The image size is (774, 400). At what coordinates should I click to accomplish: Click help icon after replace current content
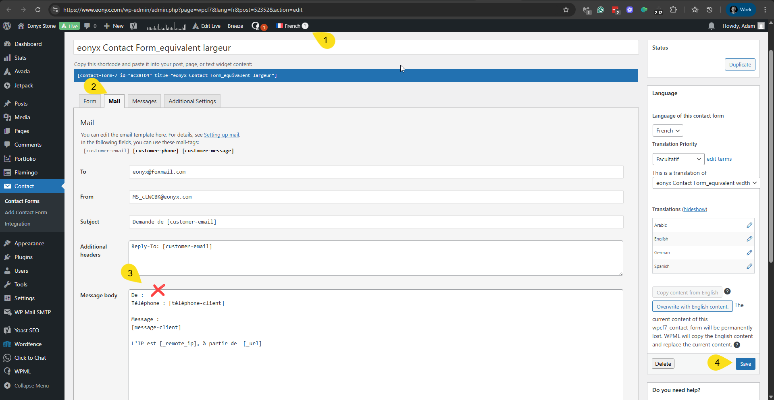(x=737, y=345)
